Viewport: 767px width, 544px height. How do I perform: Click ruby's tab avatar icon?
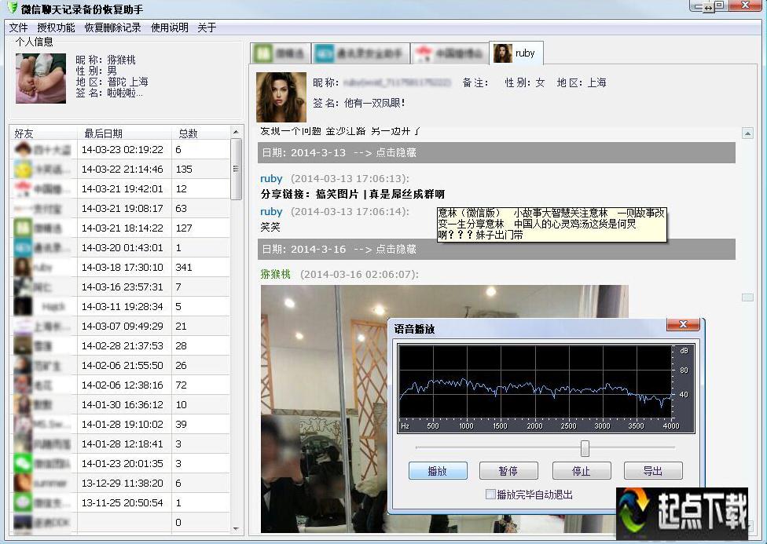pyautogui.click(x=502, y=53)
